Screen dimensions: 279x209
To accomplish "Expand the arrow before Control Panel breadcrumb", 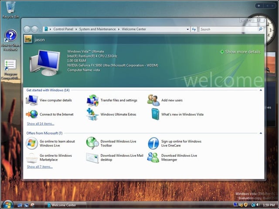I will 51,29.
